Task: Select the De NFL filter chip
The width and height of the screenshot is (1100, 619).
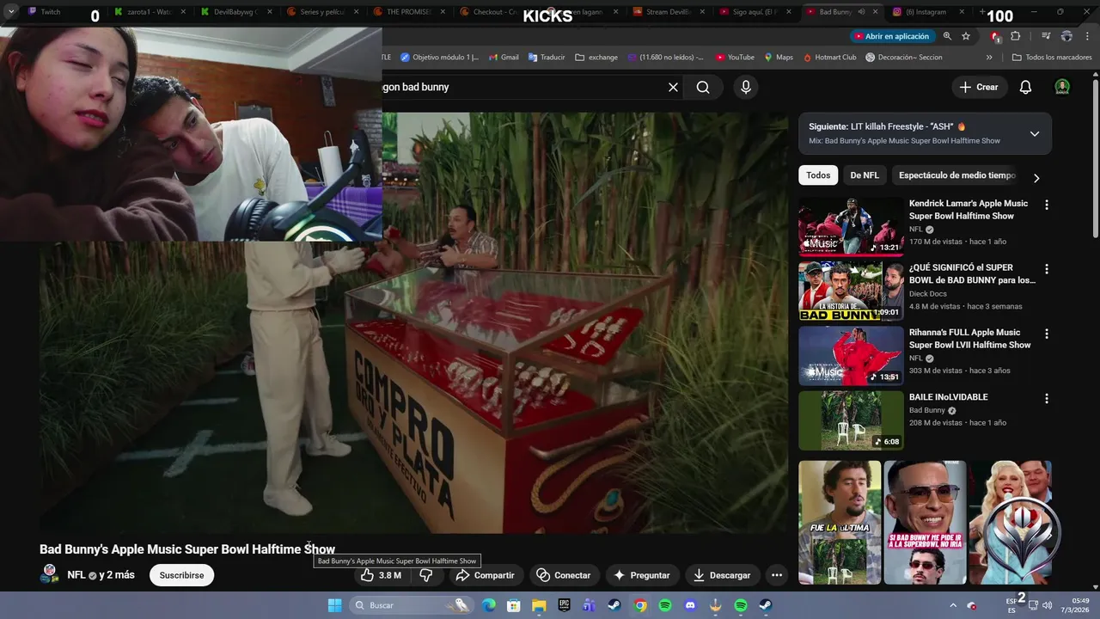Action: point(865,175)
